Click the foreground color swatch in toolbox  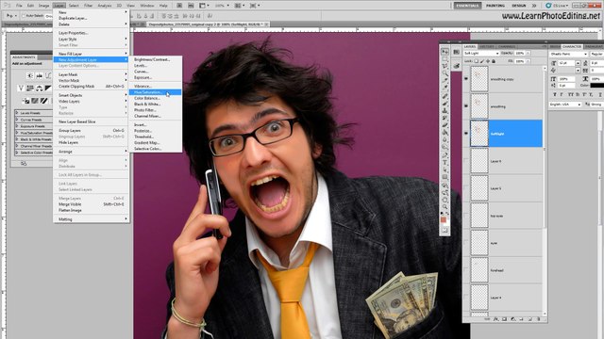444,219
